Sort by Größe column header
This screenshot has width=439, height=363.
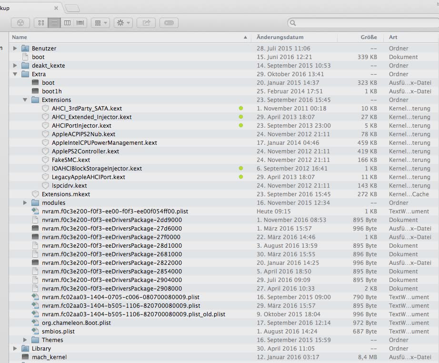[369, 37]
